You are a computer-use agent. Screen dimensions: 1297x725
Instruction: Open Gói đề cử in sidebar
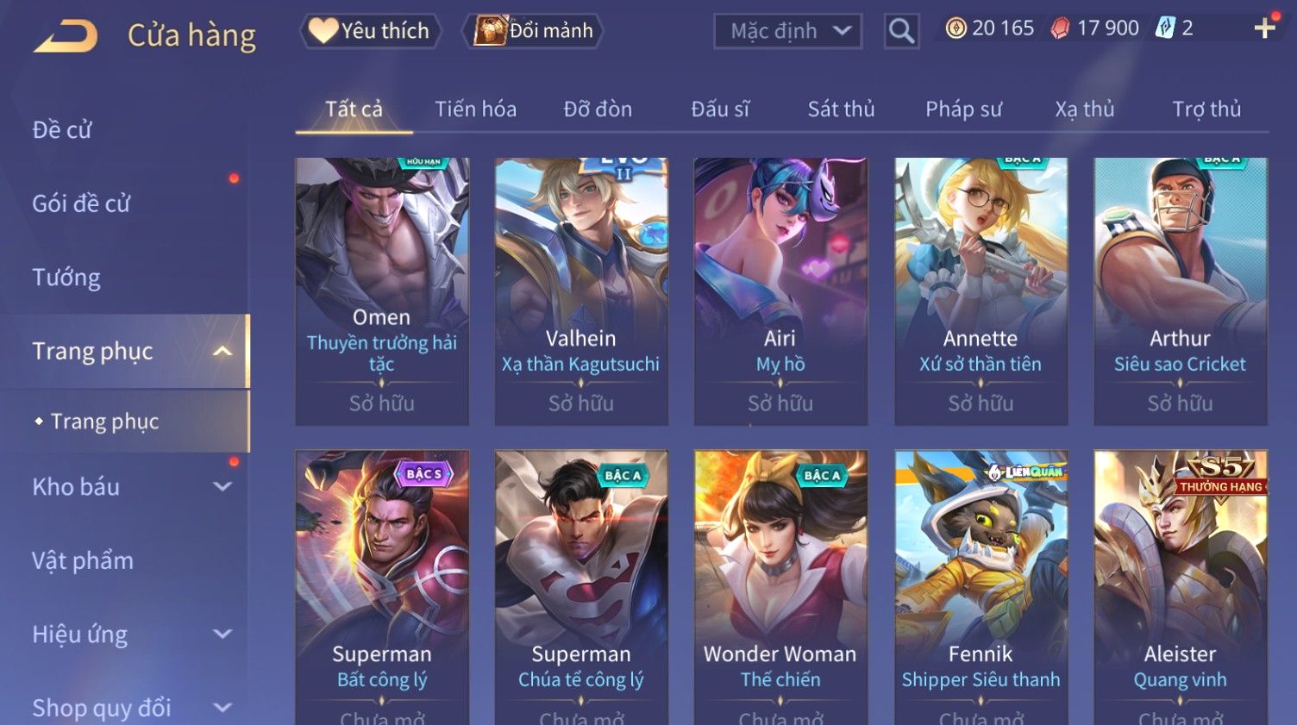coord(81,203)
